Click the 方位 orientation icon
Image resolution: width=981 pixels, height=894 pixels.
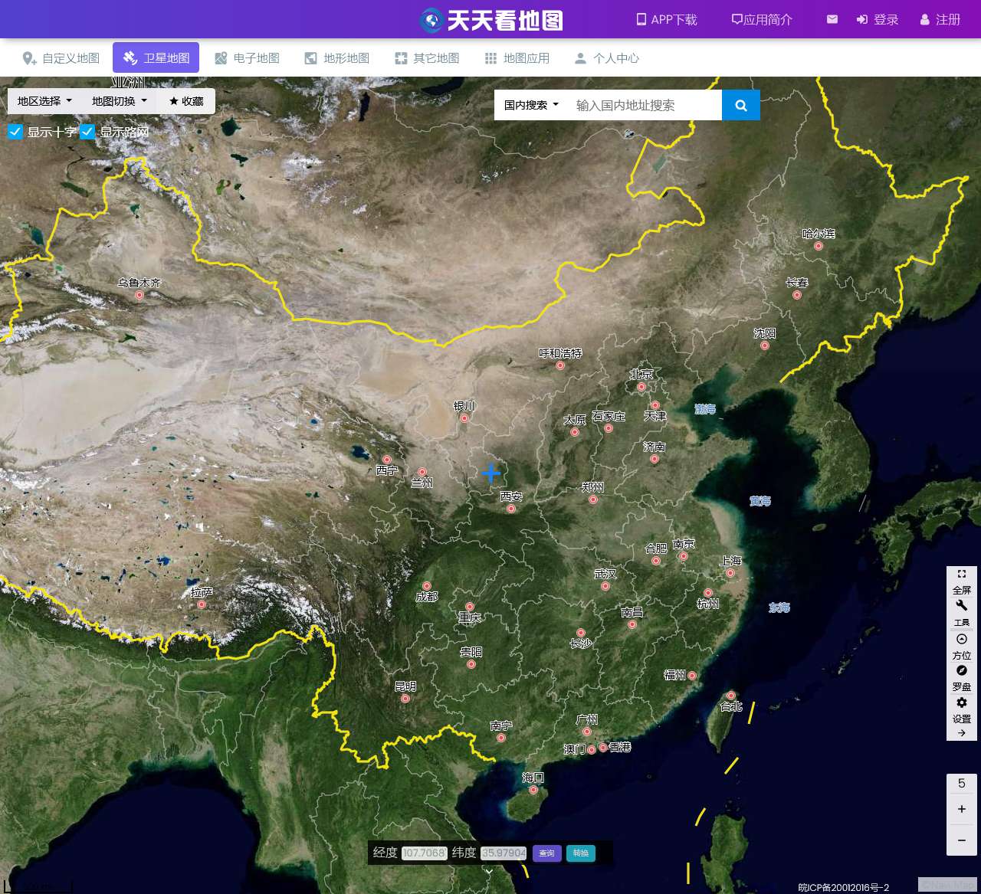pos(962,646)
